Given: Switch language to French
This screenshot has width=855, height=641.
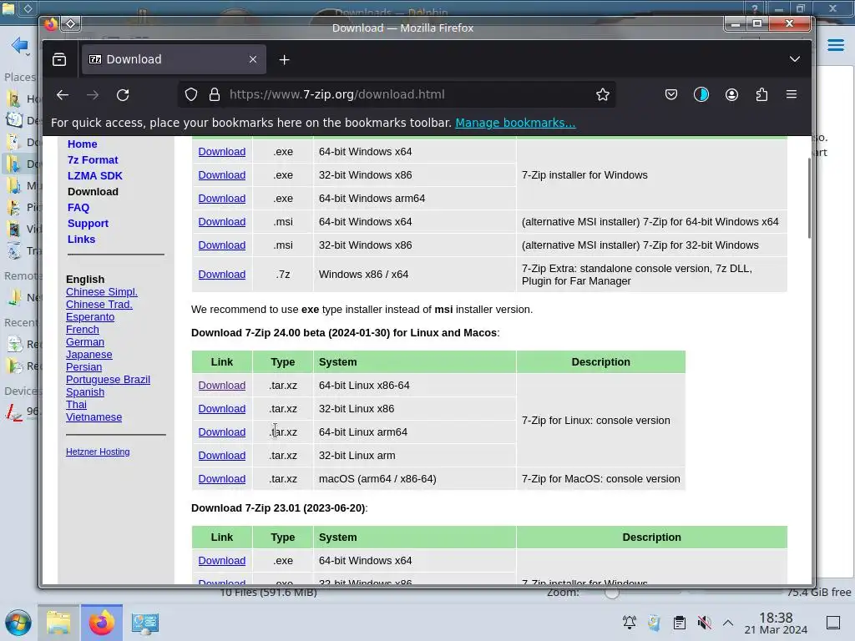Looking at the screenshot, I should pyautogui.click(x=83, y=329).
